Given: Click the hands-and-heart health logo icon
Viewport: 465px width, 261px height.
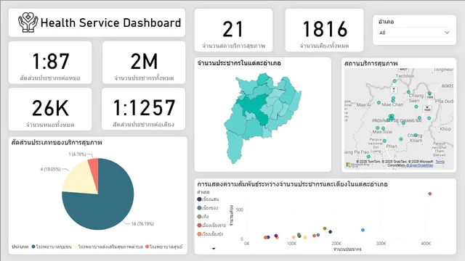Looking at the screenshot, I should point(28,22).
